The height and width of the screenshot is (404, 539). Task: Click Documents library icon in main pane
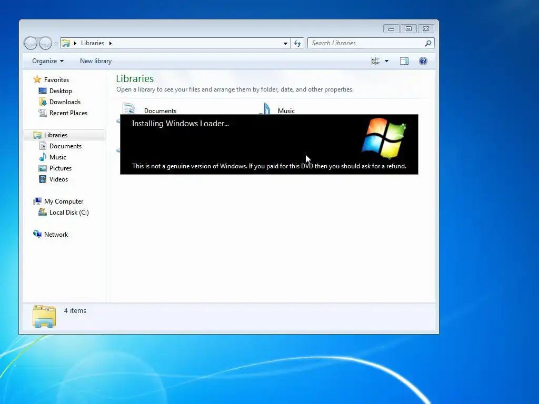128,108
